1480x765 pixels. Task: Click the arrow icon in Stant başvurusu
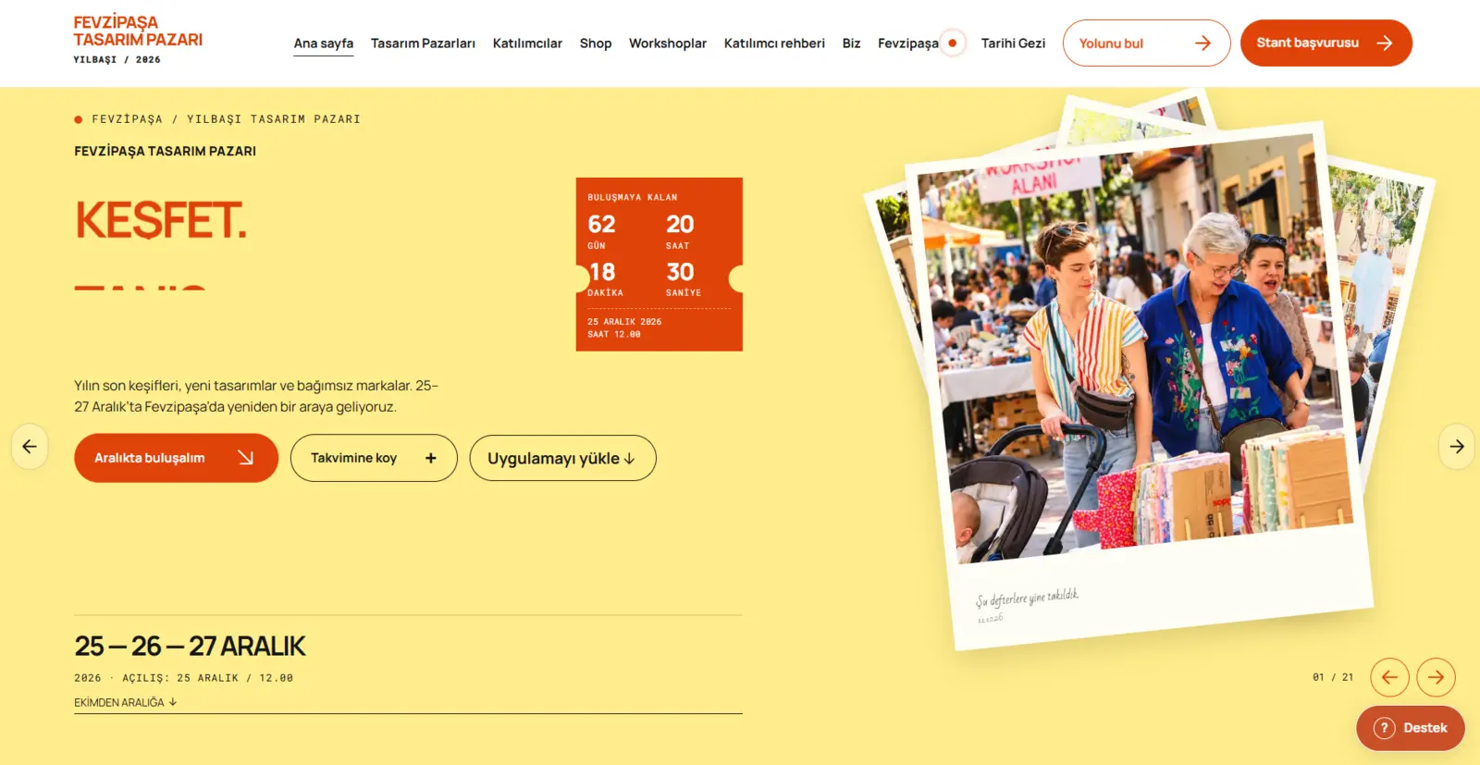click(1384, 43)
